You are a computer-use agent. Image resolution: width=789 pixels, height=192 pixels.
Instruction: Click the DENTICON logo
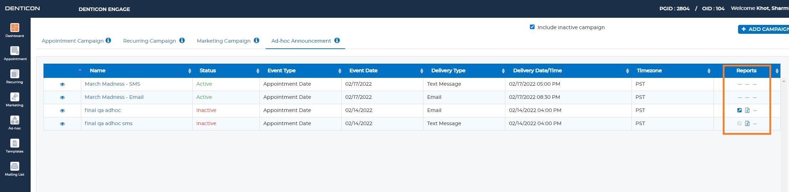[22, 8]
